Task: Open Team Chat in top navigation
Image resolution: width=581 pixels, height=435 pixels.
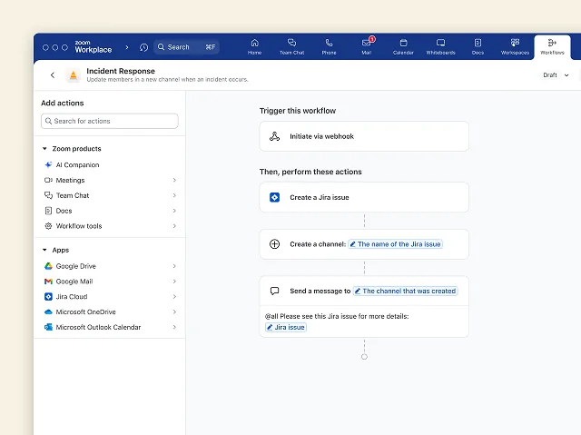Action: pos(291,45)
